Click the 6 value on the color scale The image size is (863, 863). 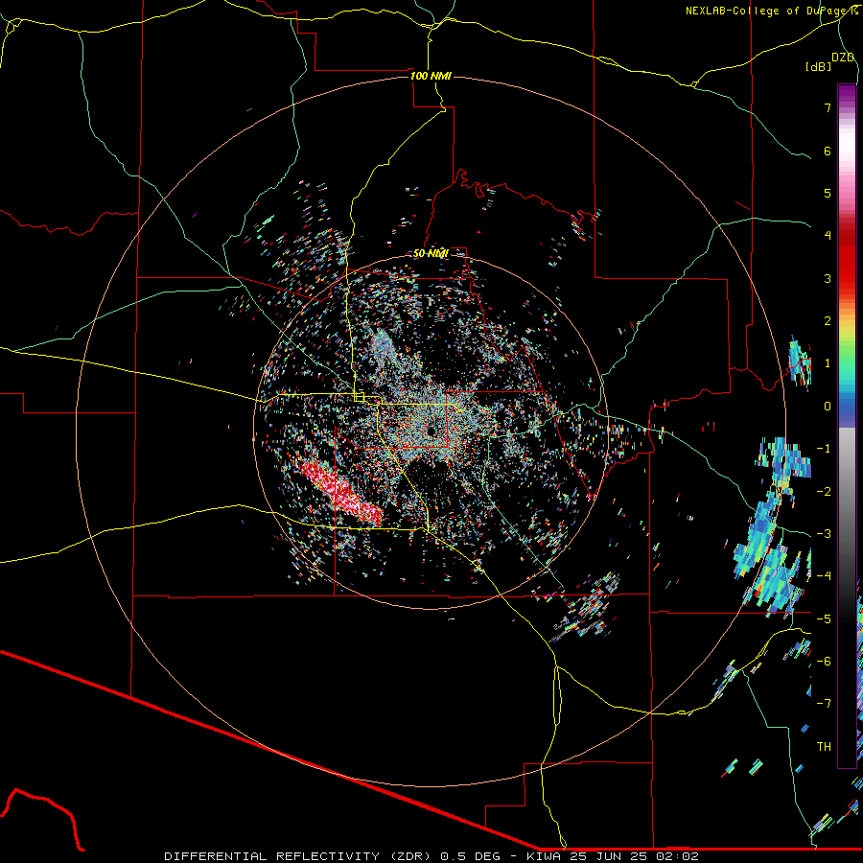point(828,151)
